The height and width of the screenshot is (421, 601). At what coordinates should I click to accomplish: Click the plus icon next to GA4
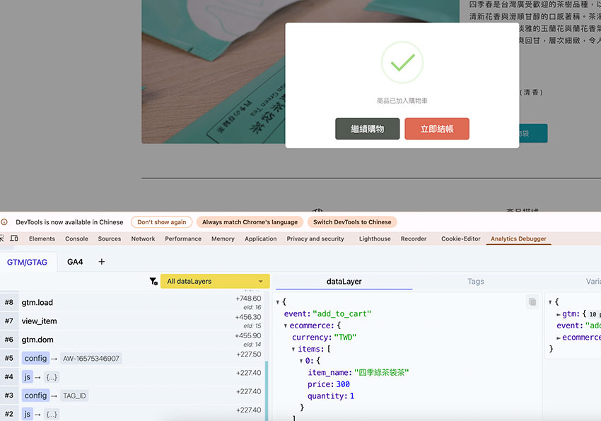[x=101, y=262]
